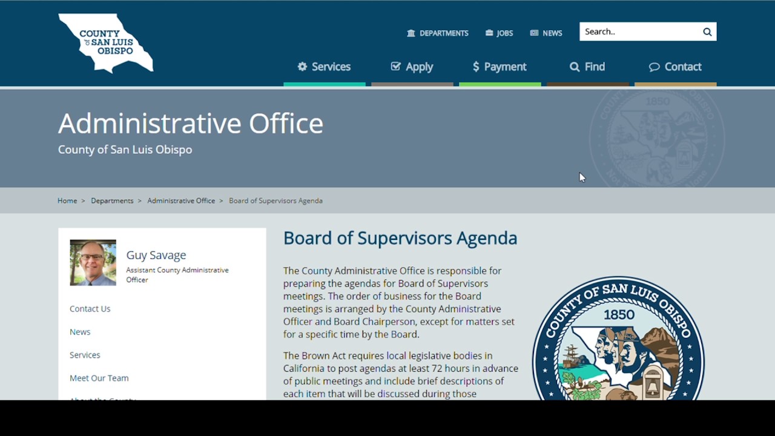Click the Contact speech bubble icon
The width and height of the screenshot is (775, 436).
(654, 67)
